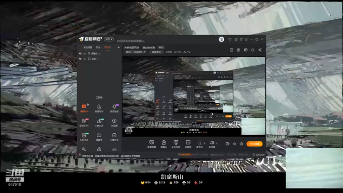Image resolution: width=343 pixels, height=193 pixels.
Task: Click the cloud tool in the toolbox's bottom row
Action: click(114, 149)
